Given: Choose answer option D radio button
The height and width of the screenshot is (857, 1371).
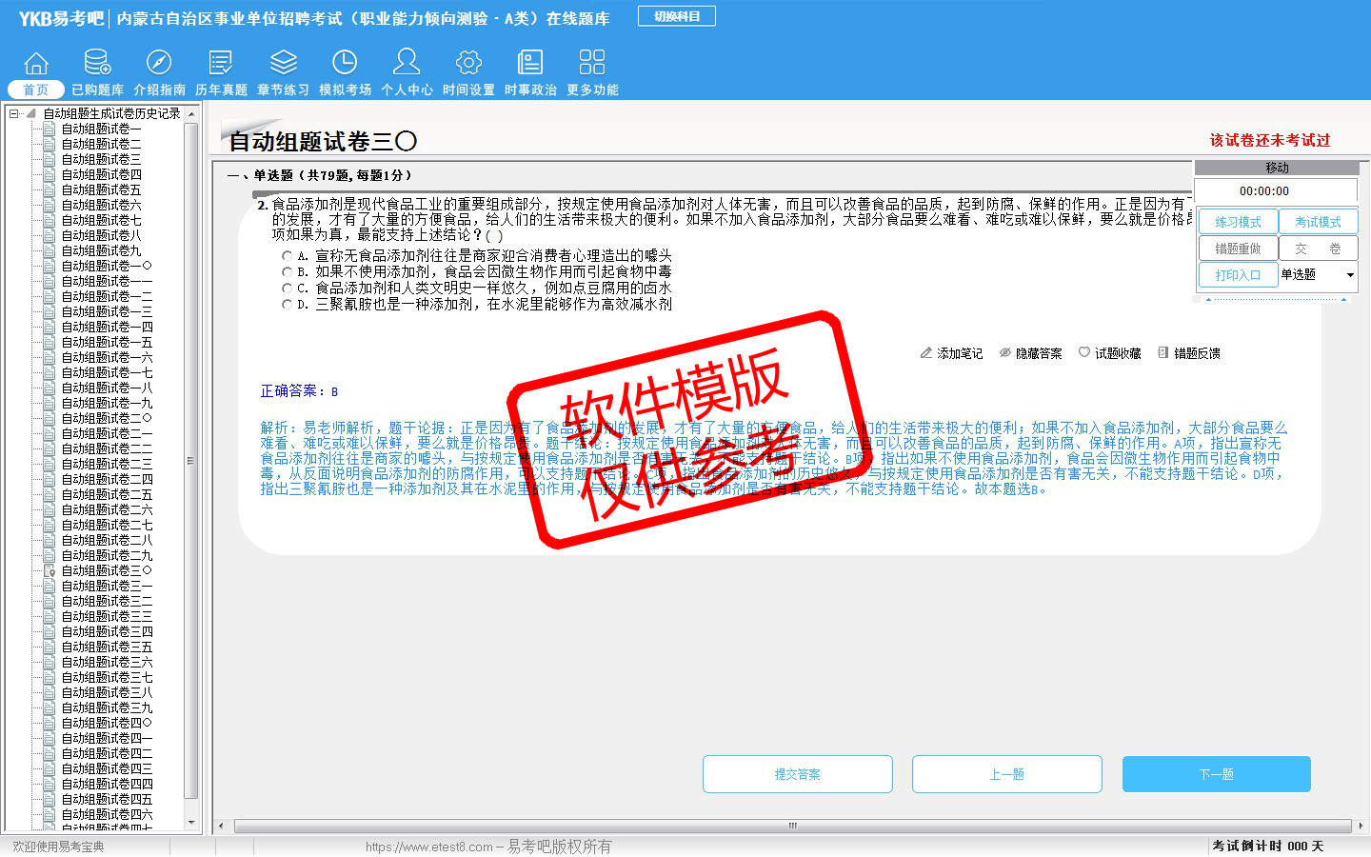Looking at the screenshot, I should coord(287,305).
